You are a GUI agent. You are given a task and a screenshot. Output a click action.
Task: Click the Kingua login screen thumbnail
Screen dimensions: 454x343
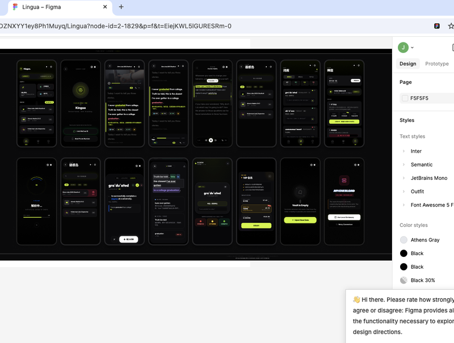(x=81, y=104)
